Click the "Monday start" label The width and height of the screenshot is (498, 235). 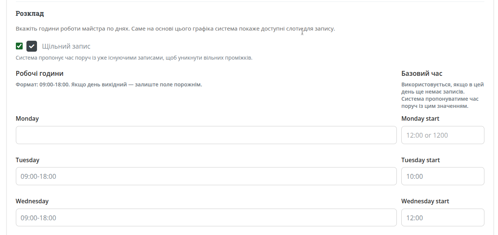[420, 118]
